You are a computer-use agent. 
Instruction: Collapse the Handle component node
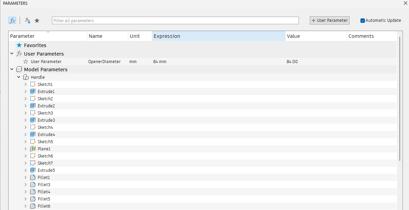[19, 77]
